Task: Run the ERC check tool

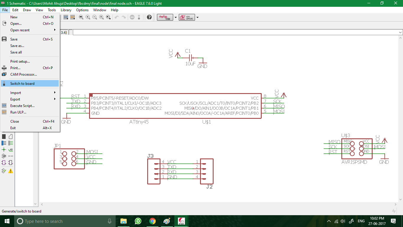Action: pos(4,171)
